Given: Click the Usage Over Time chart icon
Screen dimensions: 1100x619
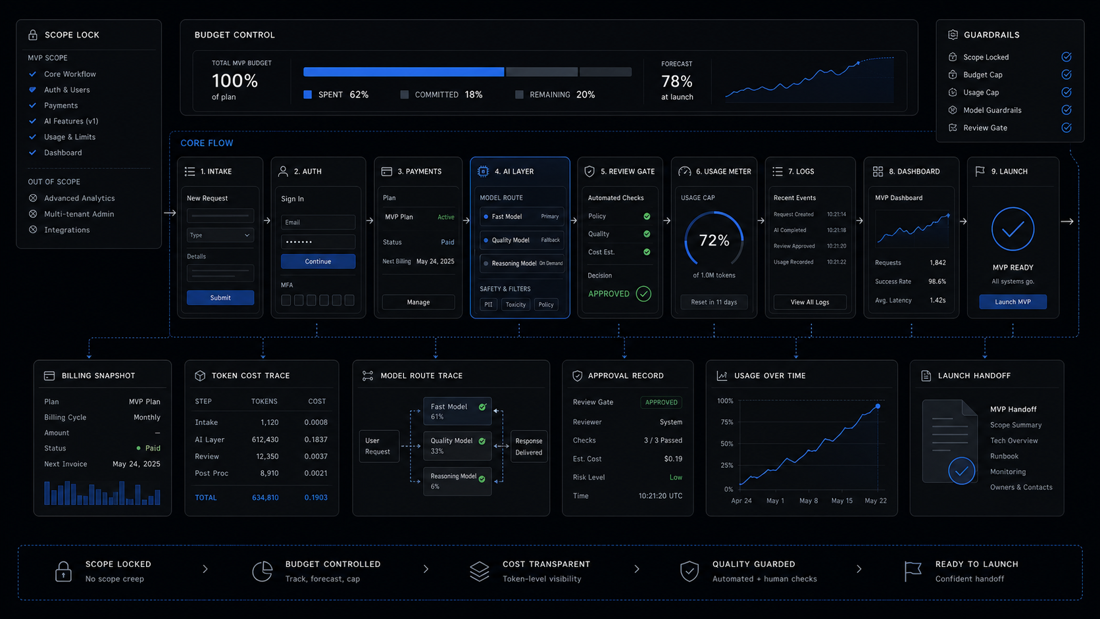Looking at the screenshot, I should (x=722, y=376).
